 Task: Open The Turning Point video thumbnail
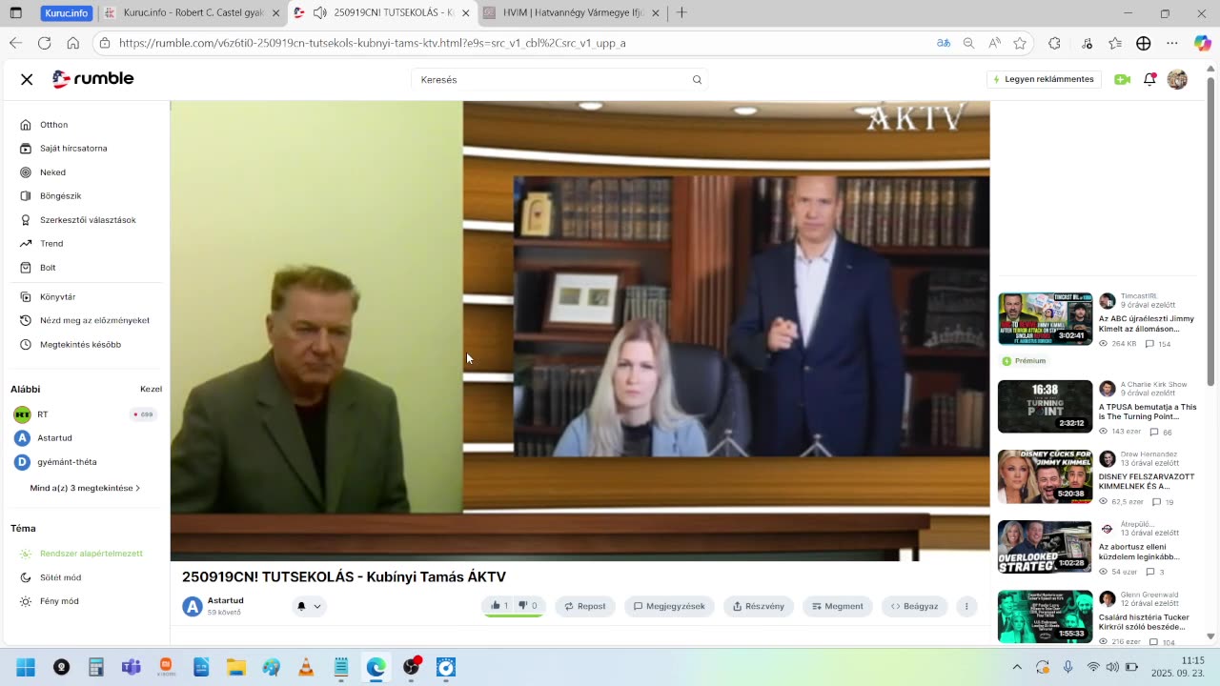(1046, 407)
